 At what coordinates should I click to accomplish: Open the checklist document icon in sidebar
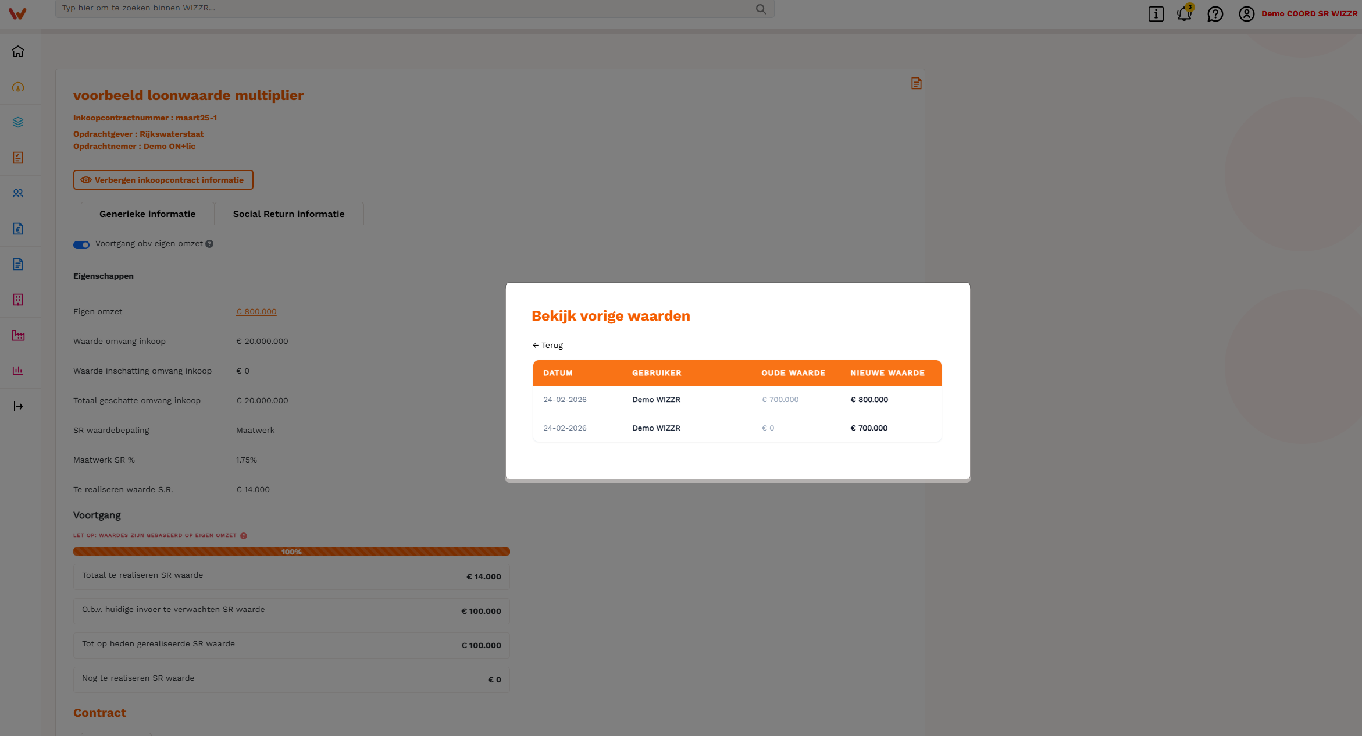click(18, 158)
